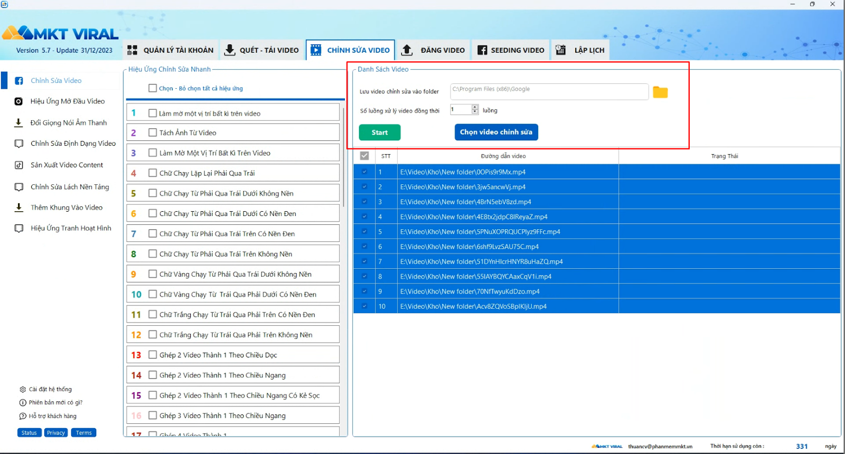Click TikTok icon beside Sản Xuất Video Content
The image size is (845, 454).
click(18, 165)
